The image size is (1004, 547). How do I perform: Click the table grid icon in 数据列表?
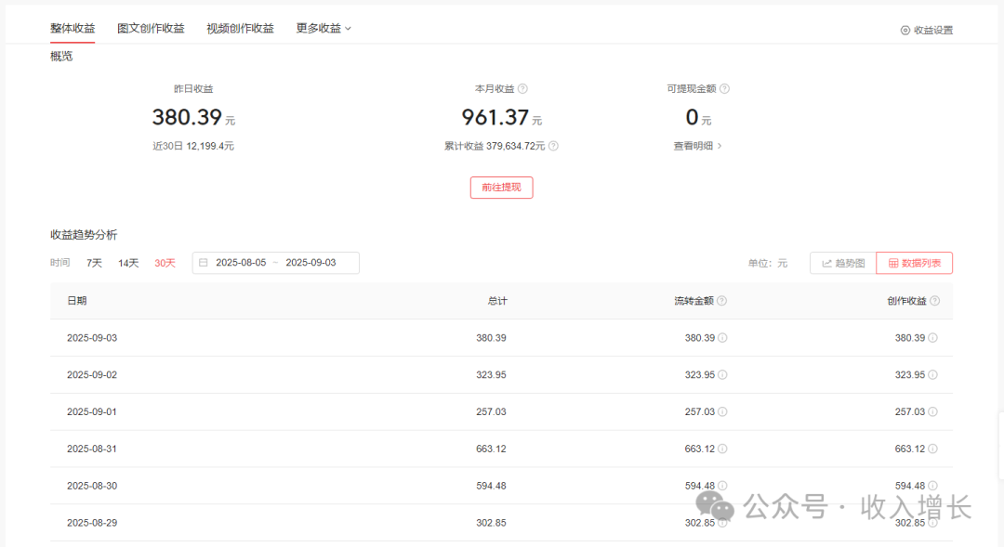click(x=893, y=263)
